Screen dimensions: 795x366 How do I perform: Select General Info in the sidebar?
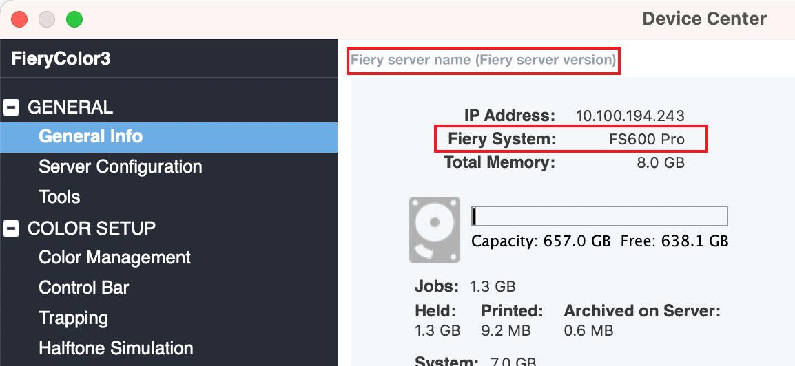coord(90,136)
